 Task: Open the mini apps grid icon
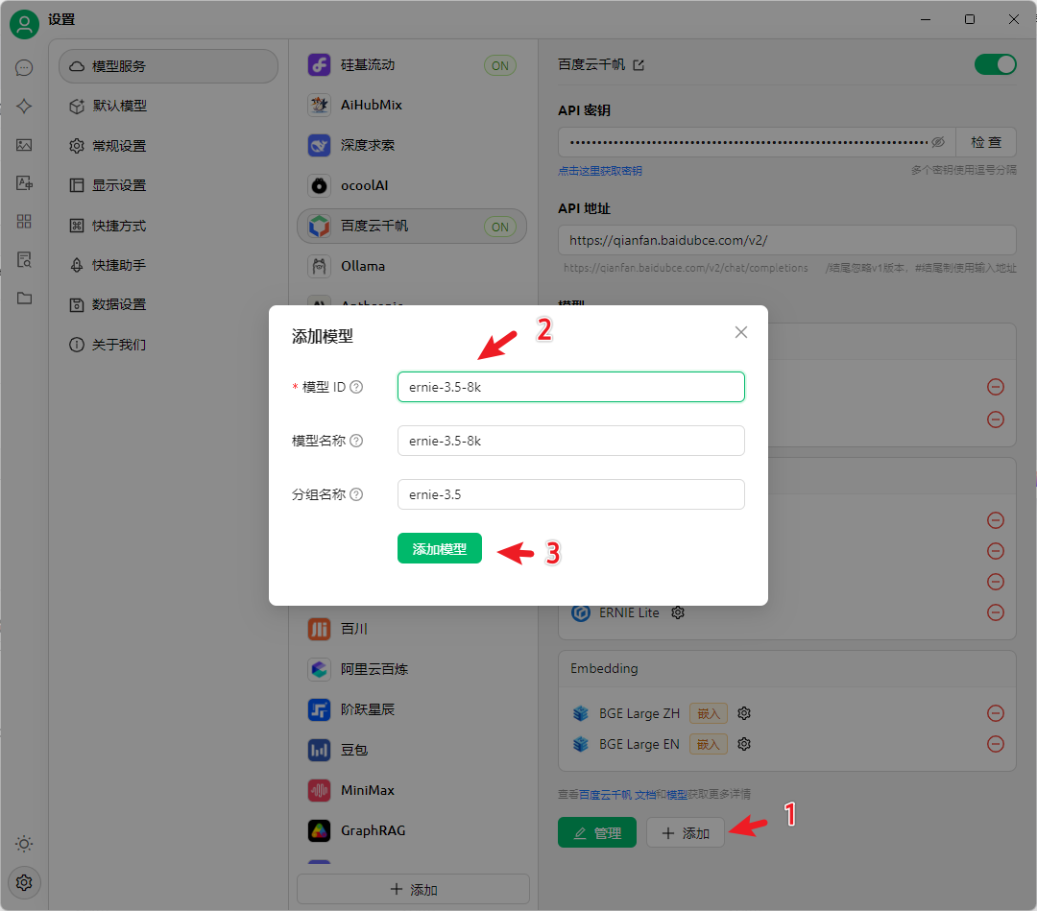pyautogui.click(x=24, y=222)
